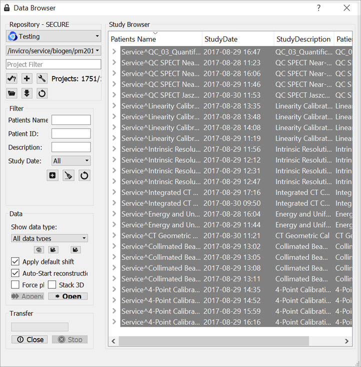Screen dimensions: 361x367
Task: Toggle the Apply default shift checkbox
Action: tap(15, 262)
